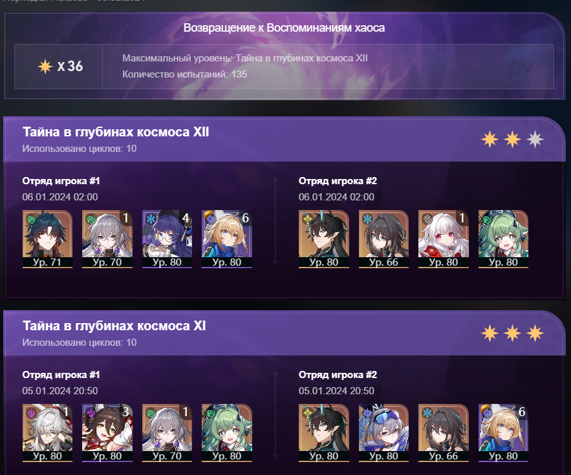571x475 pixels.
Task: Open the Тайна в глубинах космоса XI header
Action: click(x=114, y=326)
